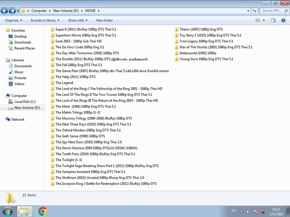Open Downloads under Favorites
This screenshot has width=290, height=217.
pyautogui.click(x=23, y=42)
